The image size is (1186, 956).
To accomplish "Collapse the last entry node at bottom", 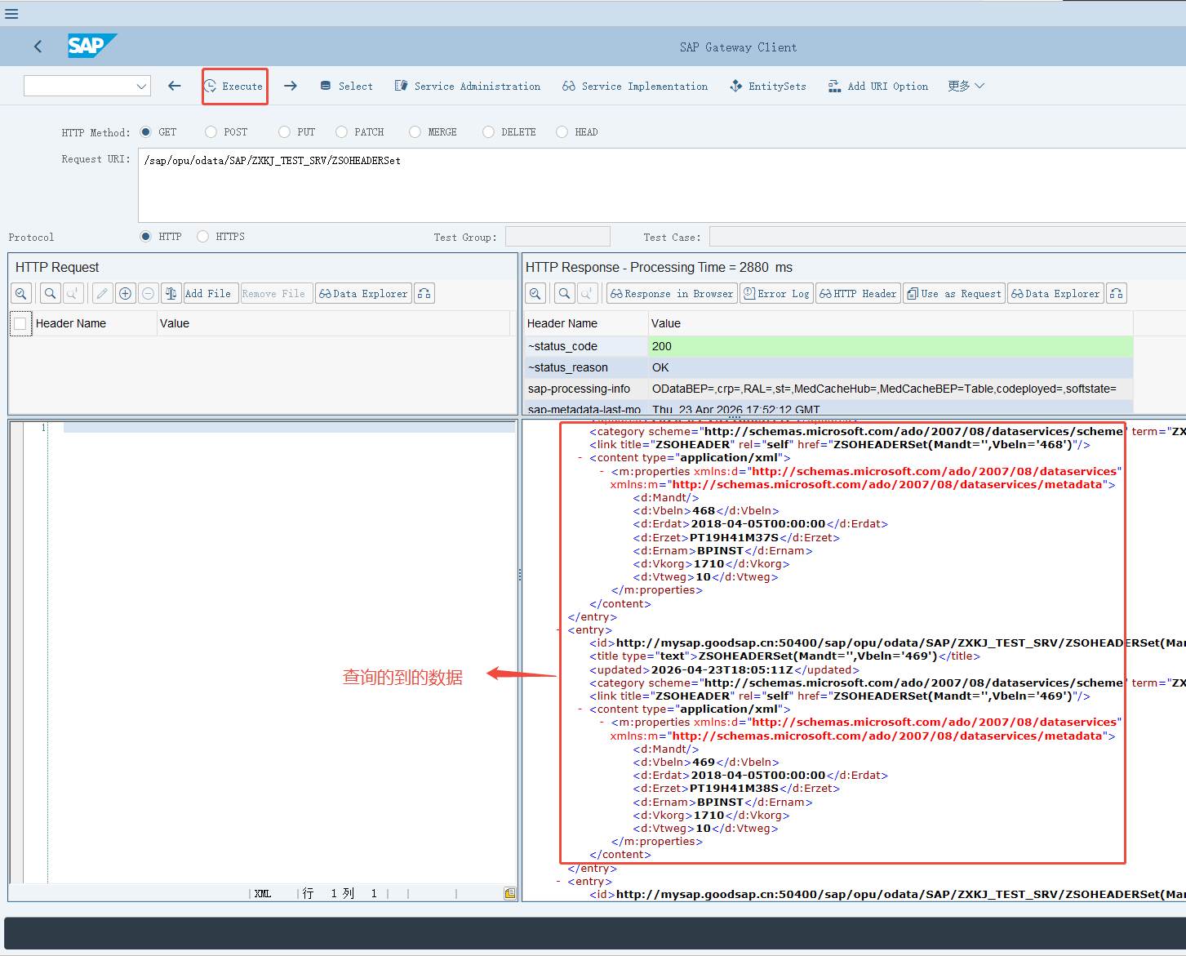I will (x=558, y=882).
